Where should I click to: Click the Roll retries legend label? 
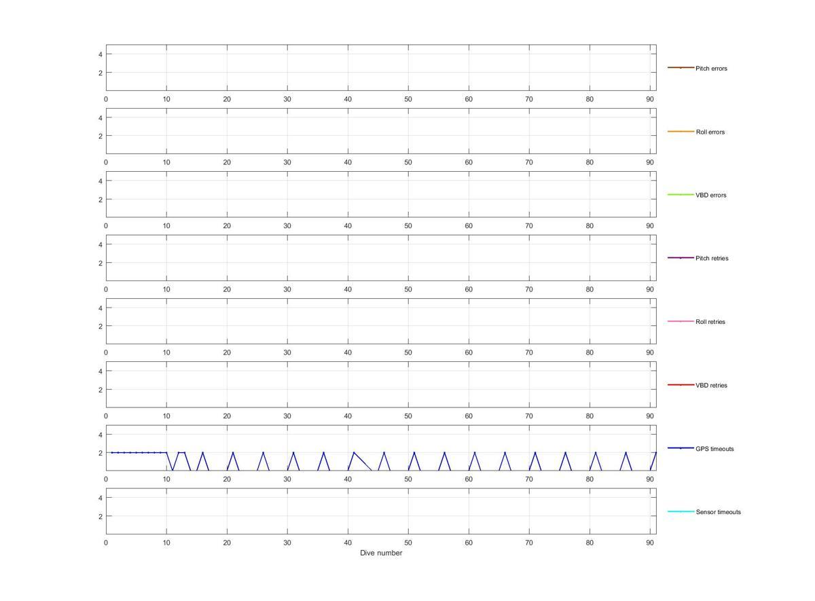pyautogui.click(x=710, y=322)
